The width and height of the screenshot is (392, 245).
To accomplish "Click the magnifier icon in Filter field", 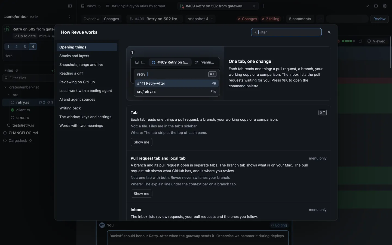I will (255, 32).
